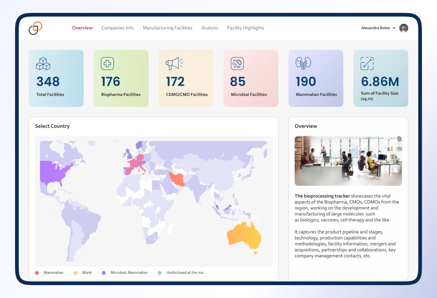Select the Facility Highlights tab
Image resolution: width=437 pixels, height=298 pixels.
pyautogui.click(x=246, y=28)
